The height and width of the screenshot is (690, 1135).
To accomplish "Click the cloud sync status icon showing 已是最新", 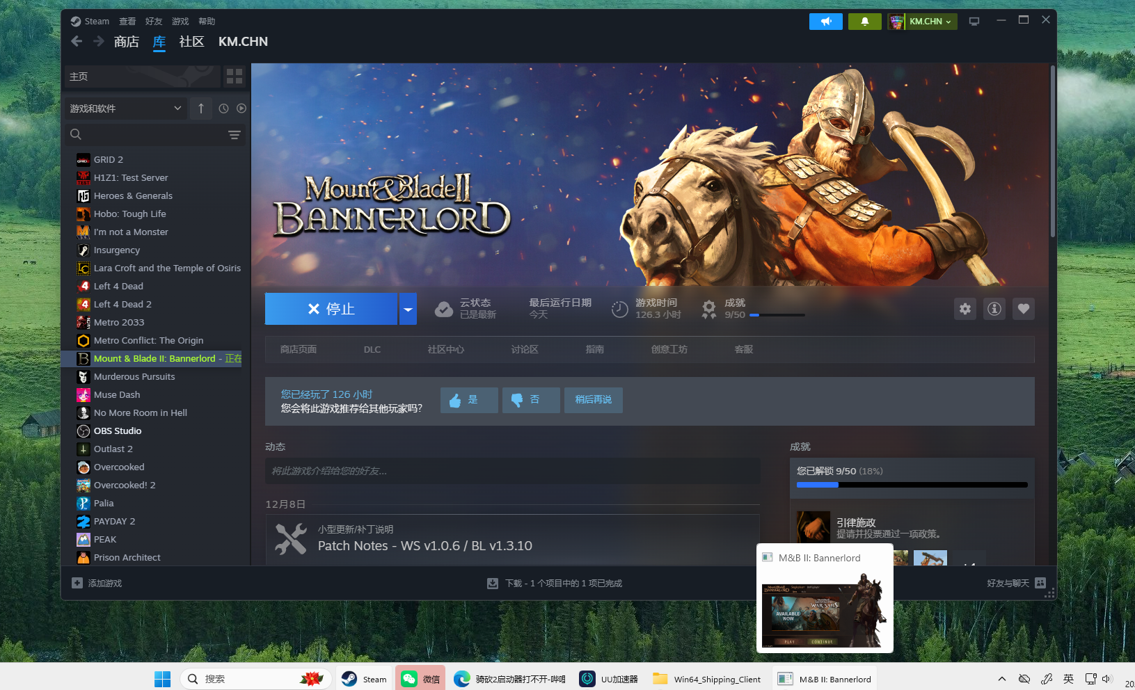I will click(444, 308).
